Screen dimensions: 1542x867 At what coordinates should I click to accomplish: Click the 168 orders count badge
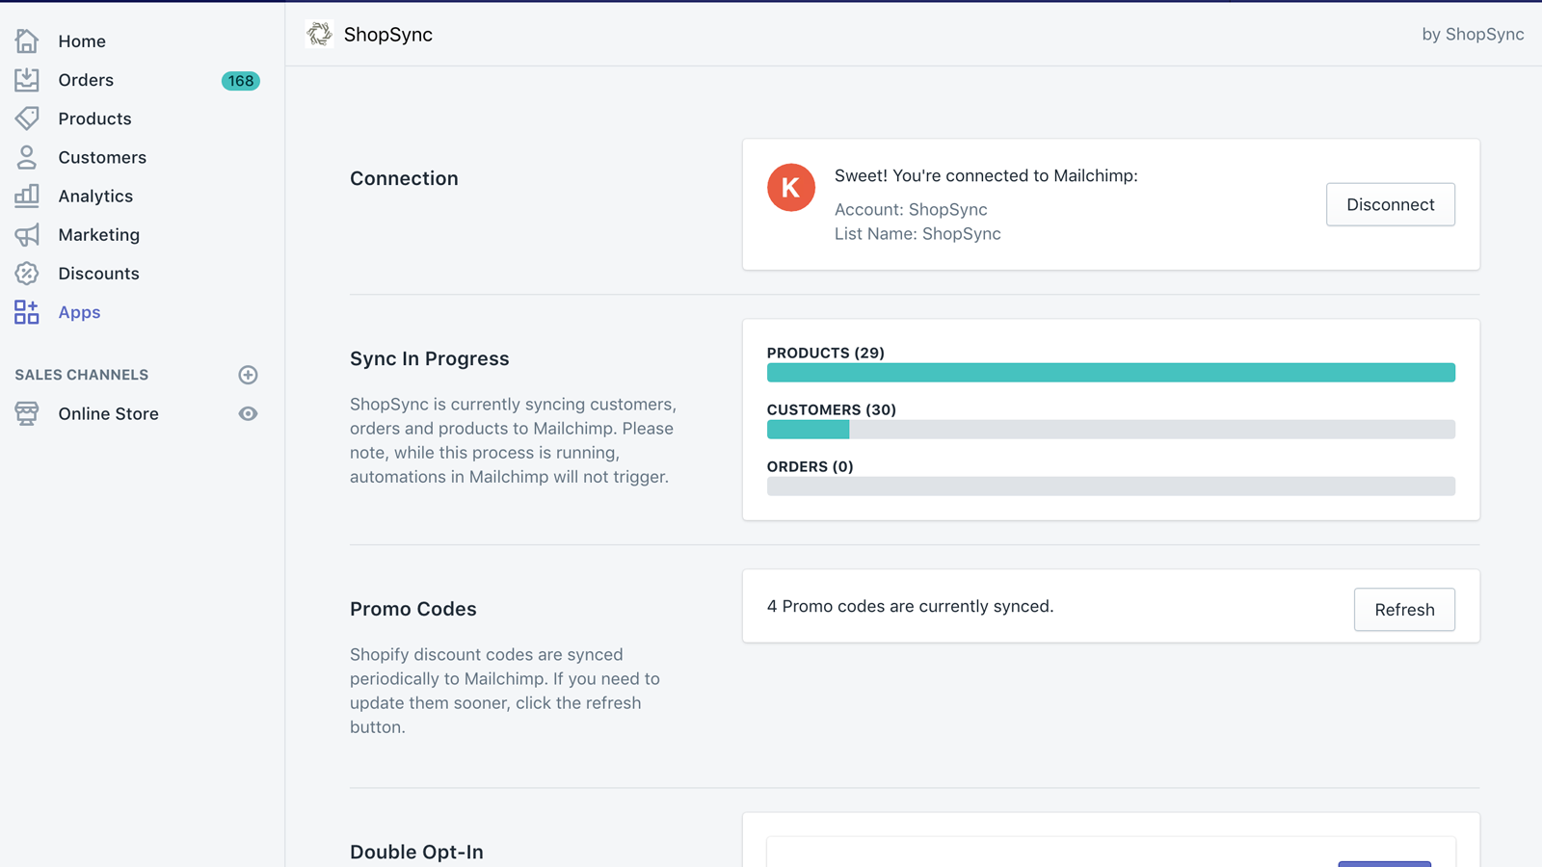tap(240, 81)
